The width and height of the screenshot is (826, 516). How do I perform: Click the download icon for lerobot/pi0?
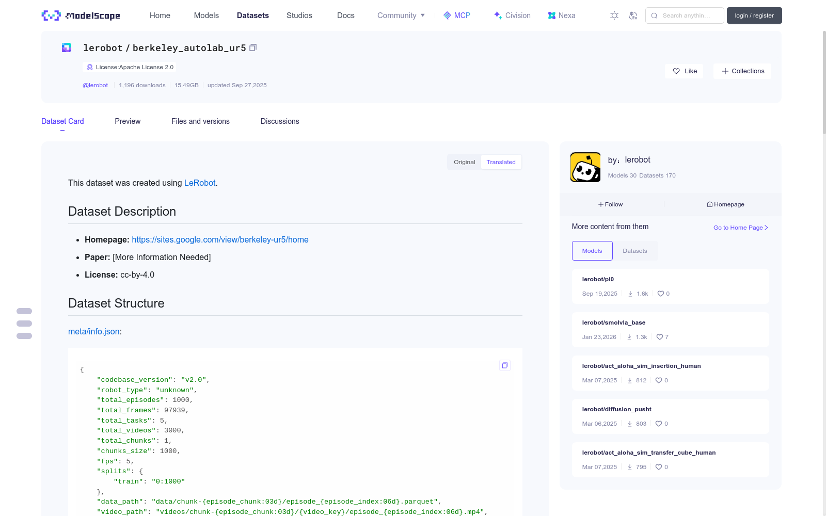click(630, 294)
